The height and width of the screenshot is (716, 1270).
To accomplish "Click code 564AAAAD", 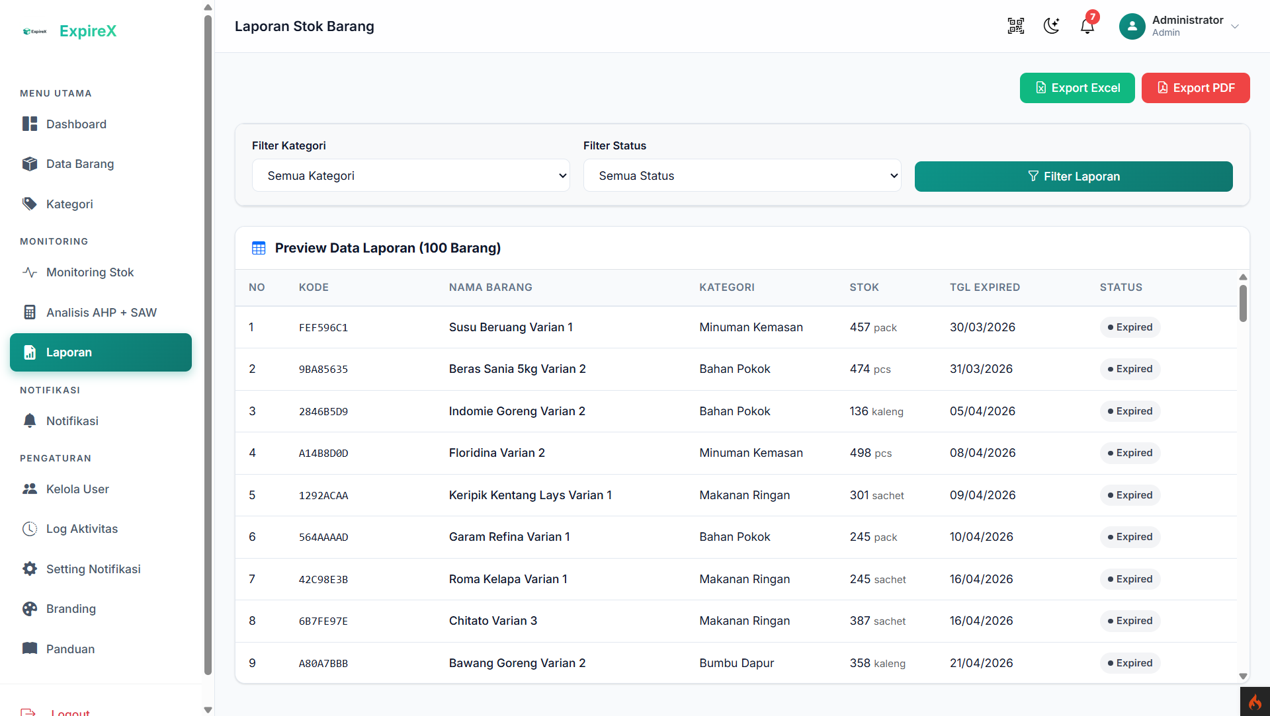I will [323, 537].
